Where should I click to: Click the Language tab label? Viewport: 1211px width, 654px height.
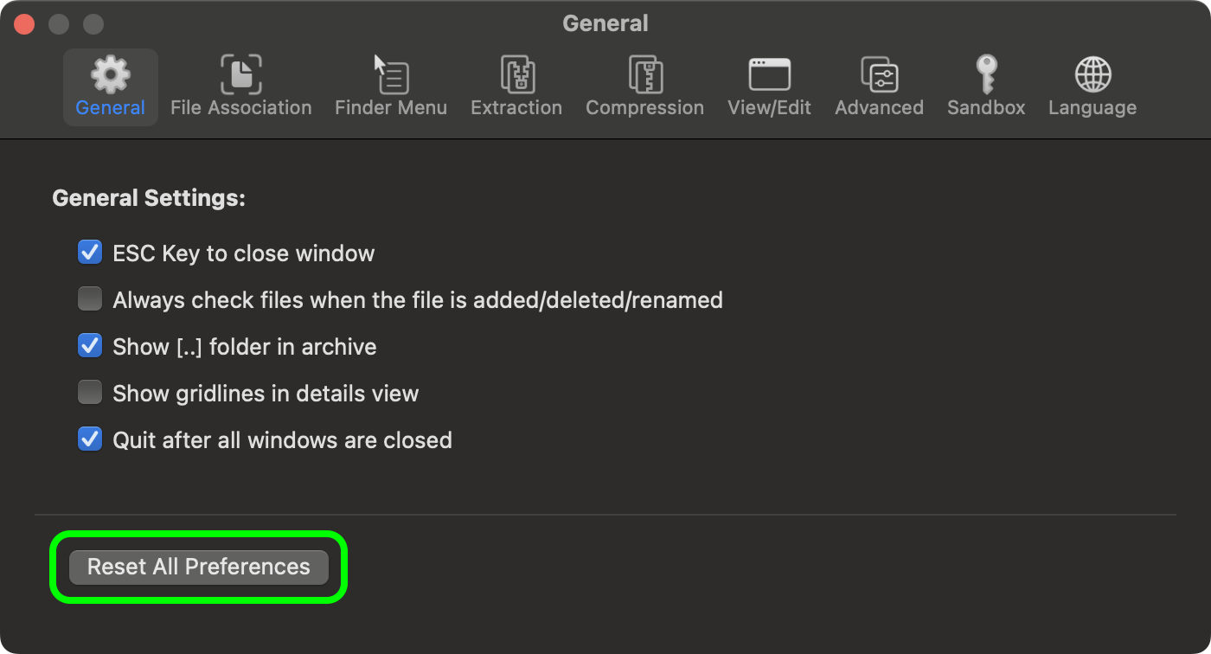click(x=1092, y=108)
